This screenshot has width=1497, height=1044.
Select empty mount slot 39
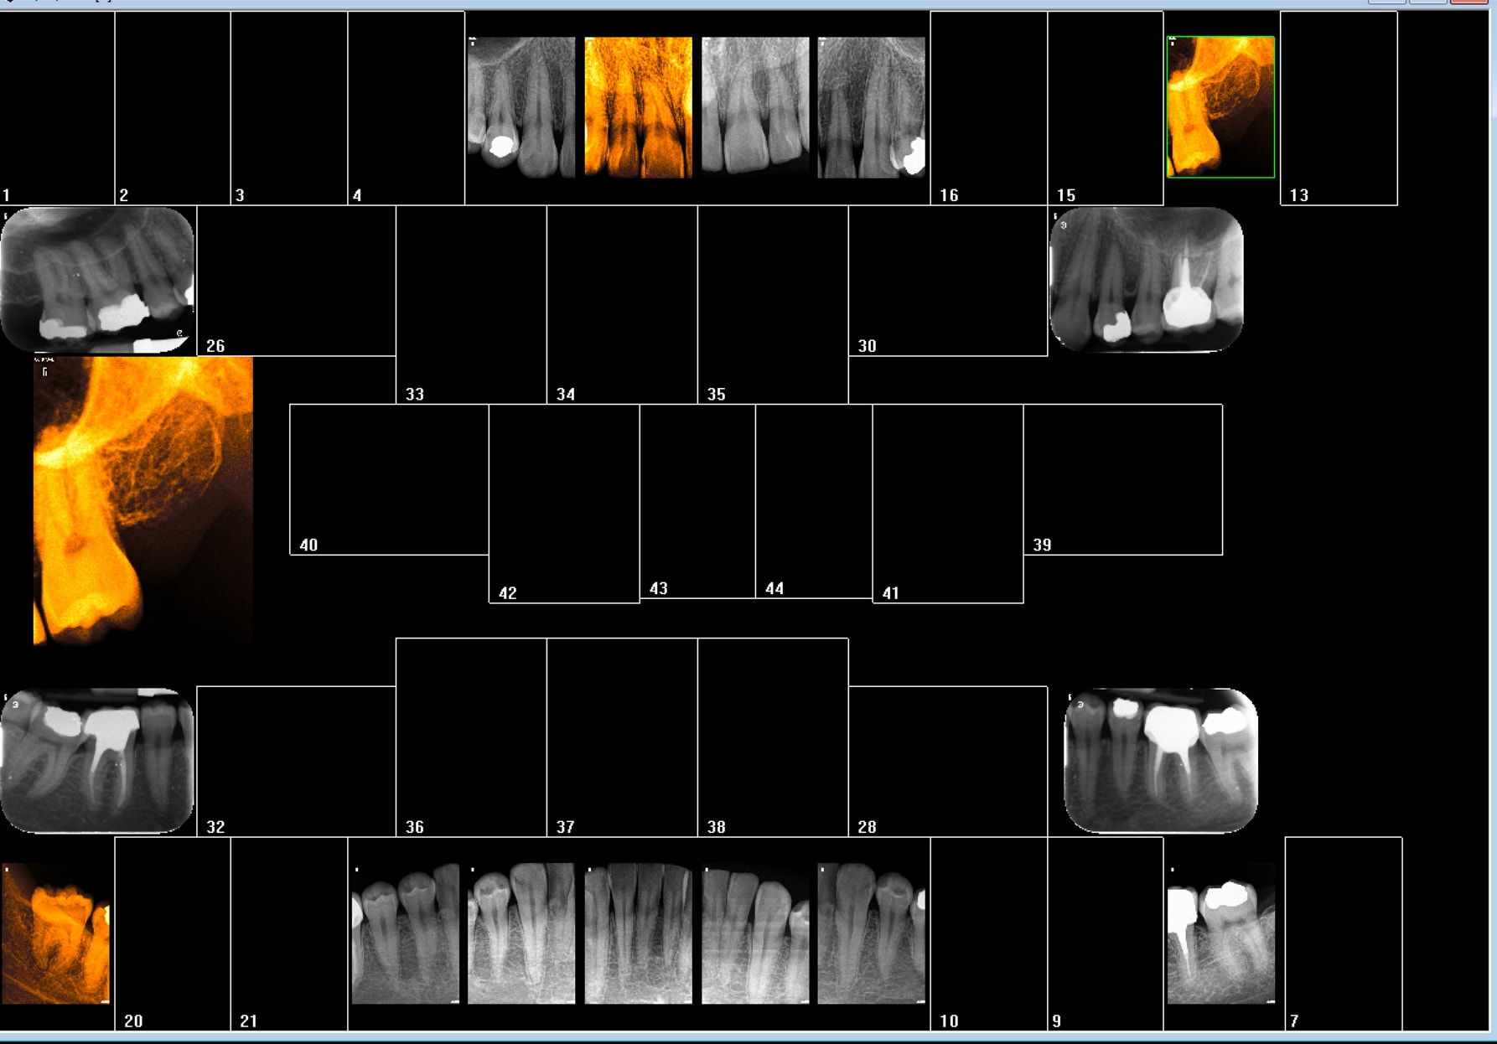coord(1122,478)
